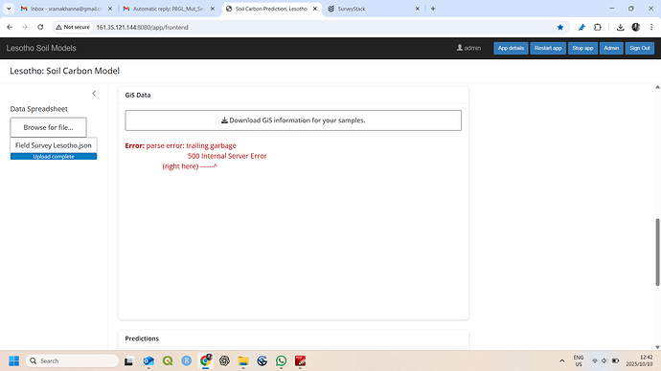This screenshot has width=661, height=371.
Task: Open WhatsApp from the taskbar
Action: point(282,360)
